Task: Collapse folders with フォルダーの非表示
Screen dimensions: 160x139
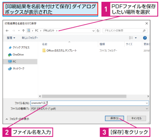Action: click(x=17, y=119)
